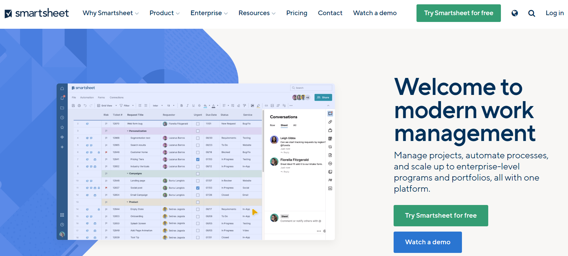The height and width of the screenshot is (256, 568).
Task: Click Try Smartsheet for free in header
Action: pos(459,13)
